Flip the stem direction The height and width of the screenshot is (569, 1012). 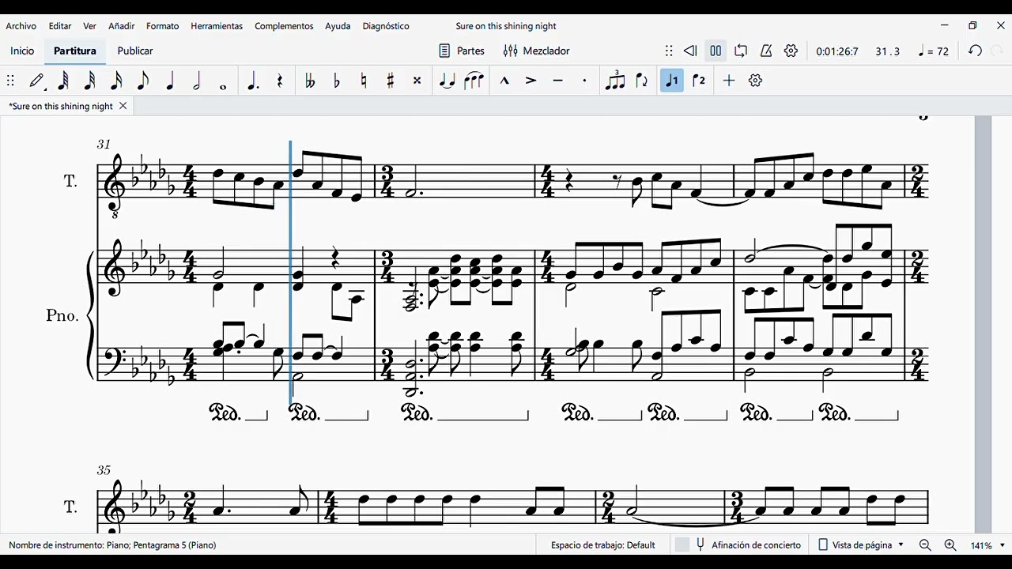642,81
